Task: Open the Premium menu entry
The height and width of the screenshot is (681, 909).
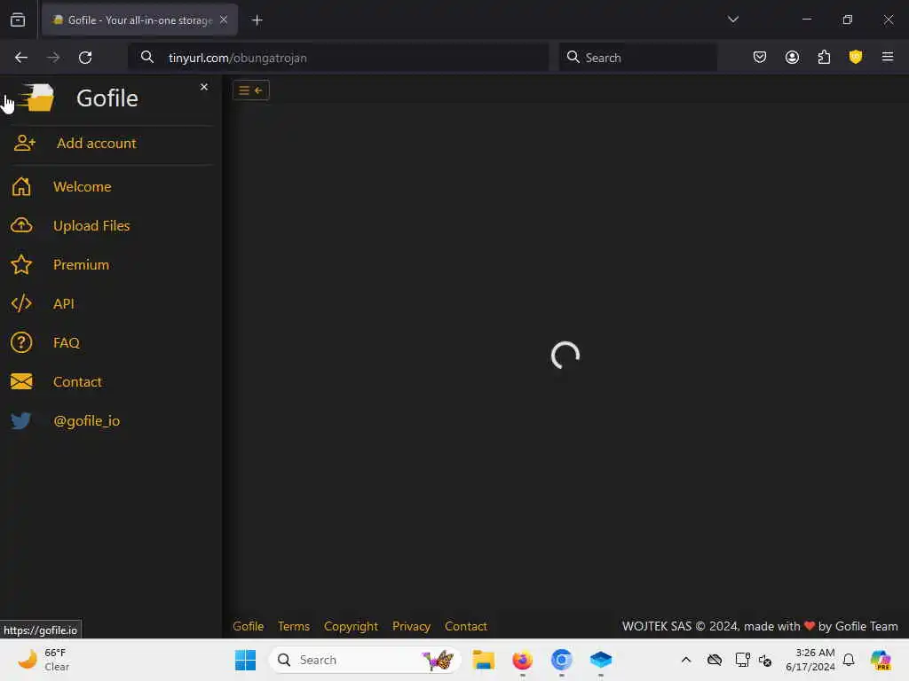Action: click(x=81, y=264)
